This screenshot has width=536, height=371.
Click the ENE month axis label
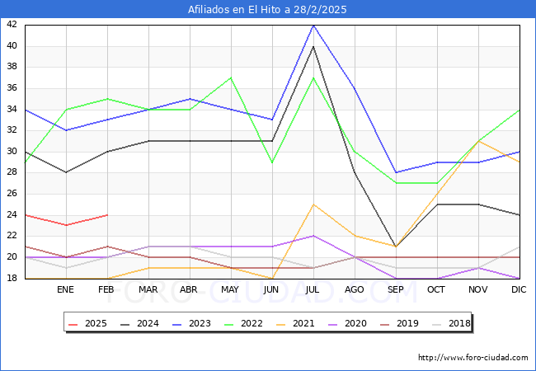(65, 289)
